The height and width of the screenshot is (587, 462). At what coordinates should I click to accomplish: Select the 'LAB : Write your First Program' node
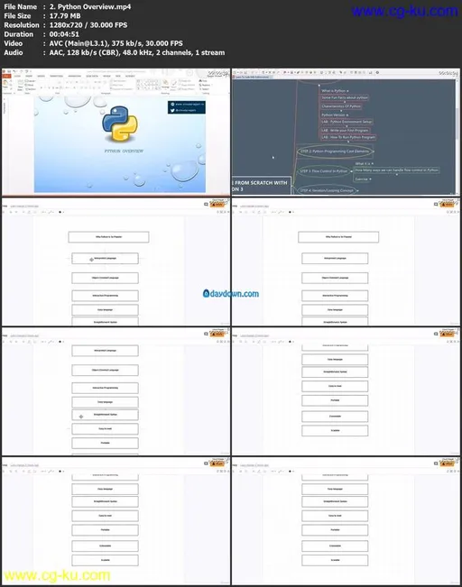(x=345, y=130)
